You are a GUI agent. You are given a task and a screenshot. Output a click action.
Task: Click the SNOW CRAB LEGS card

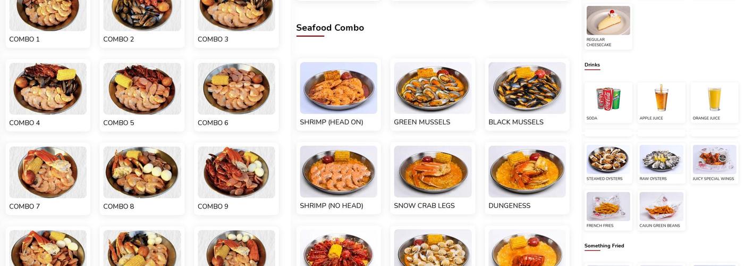point(433,178)
